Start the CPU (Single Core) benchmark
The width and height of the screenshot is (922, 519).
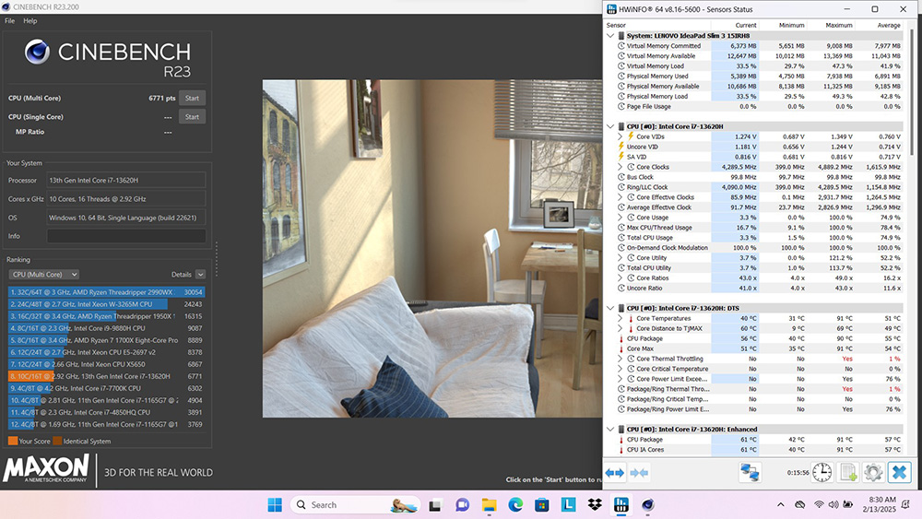193,116
